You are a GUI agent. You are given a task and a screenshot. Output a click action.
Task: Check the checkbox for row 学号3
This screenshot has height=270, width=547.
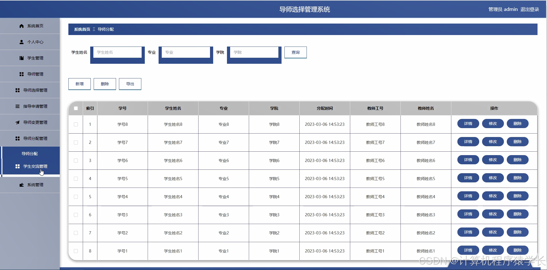click(76, 215)
